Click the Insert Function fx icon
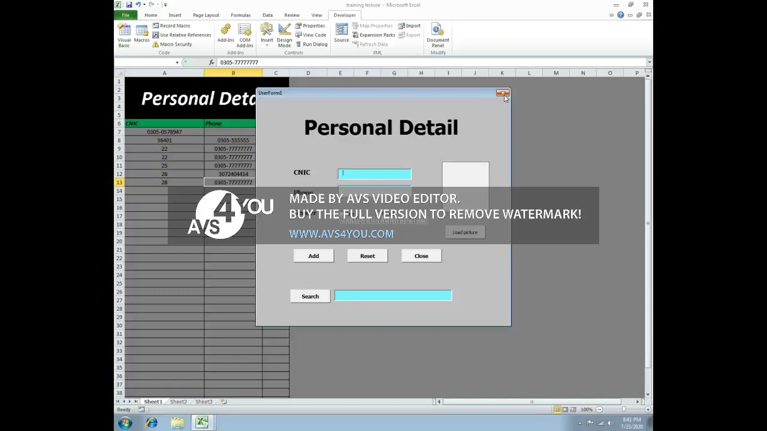 coord(212,62)
